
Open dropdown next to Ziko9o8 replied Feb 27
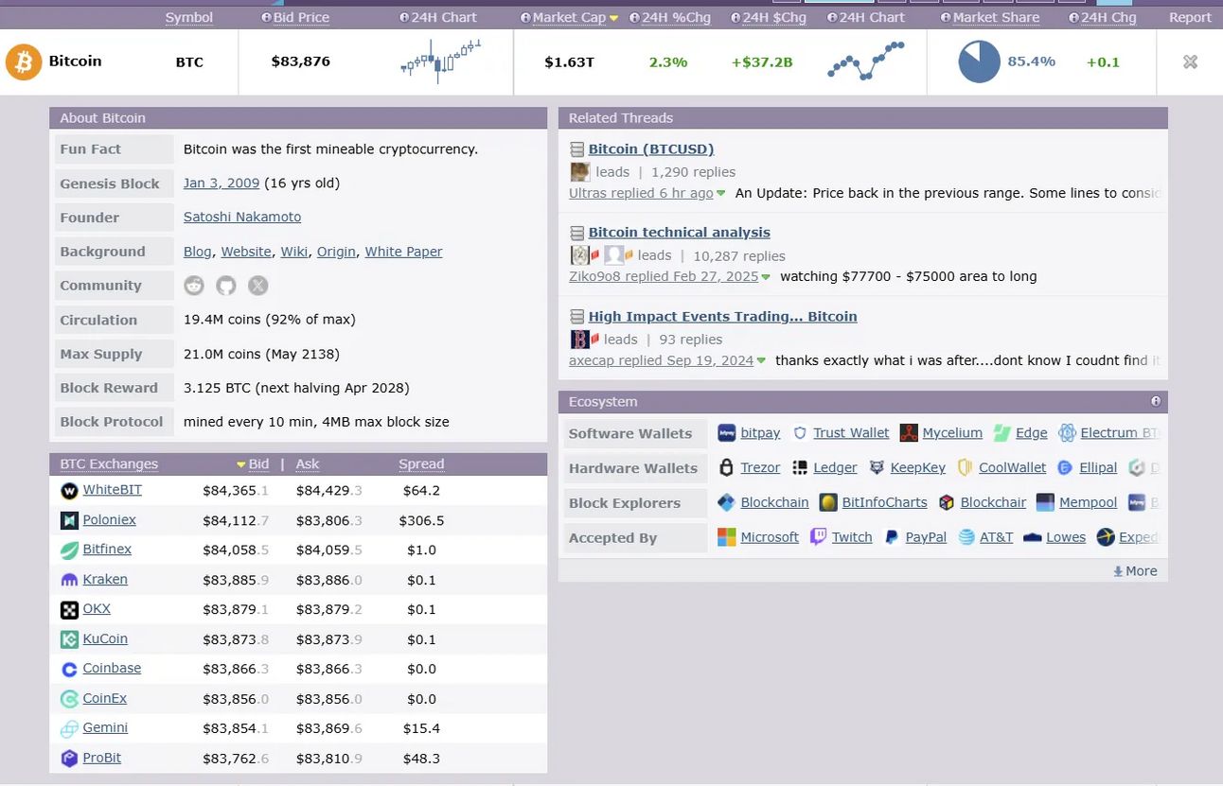click(766, 277)
